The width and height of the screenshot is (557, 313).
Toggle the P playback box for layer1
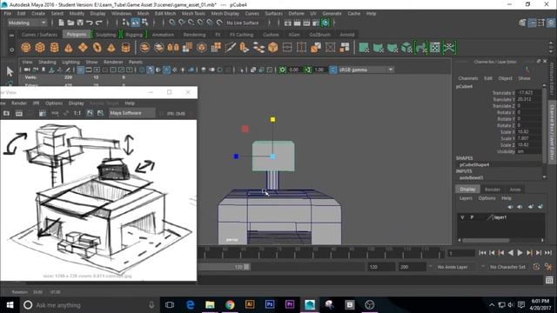472,217
